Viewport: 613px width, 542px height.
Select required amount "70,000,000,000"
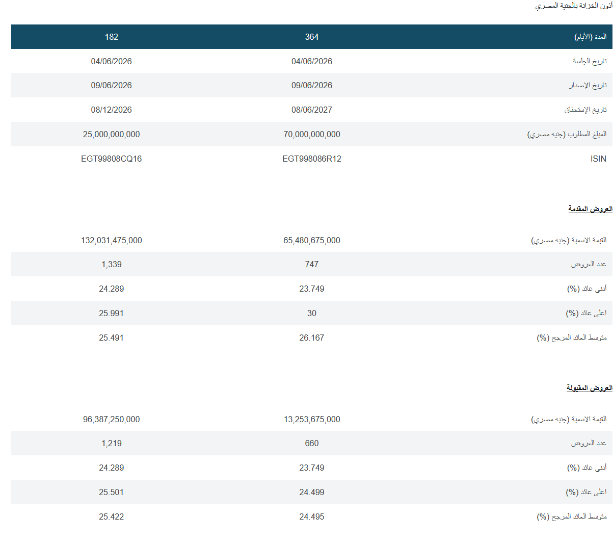(312, 134)
